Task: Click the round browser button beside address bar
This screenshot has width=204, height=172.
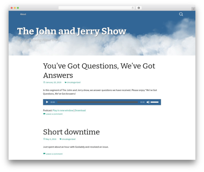Action: [139, 8]
